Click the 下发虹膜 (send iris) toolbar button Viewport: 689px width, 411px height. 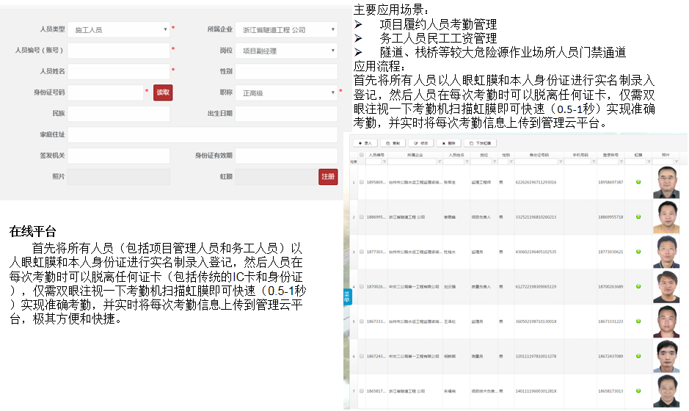point(481,143)
